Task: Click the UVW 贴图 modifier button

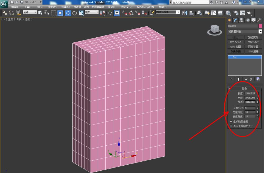Action: (x=235, y=47)
